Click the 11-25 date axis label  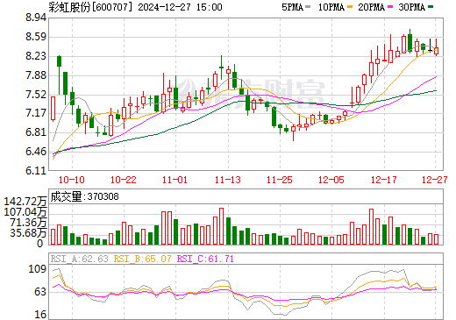[x=280, y=180]
